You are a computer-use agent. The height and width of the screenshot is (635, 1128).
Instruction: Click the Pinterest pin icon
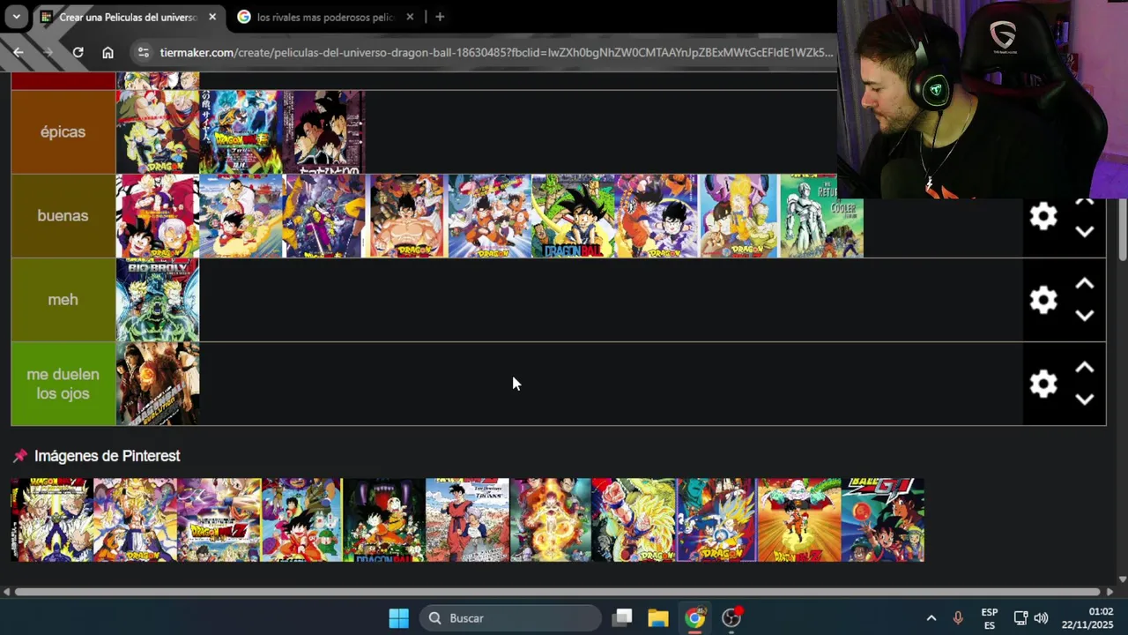pyautogui.click(x=20, y=456)
